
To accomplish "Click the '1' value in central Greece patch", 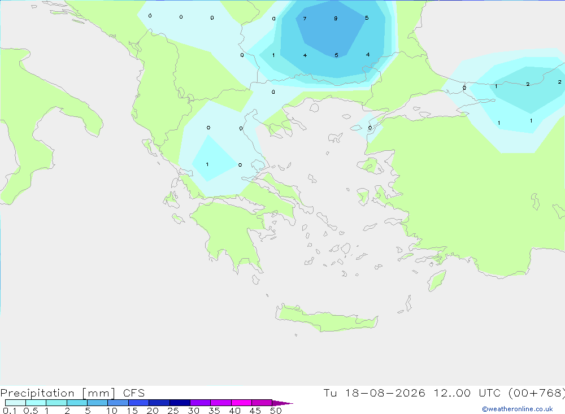I will click(207, 164).
